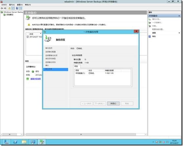
Task: Click the green success checkmark icon under 上次备份
Action: (x=33, y=72)
